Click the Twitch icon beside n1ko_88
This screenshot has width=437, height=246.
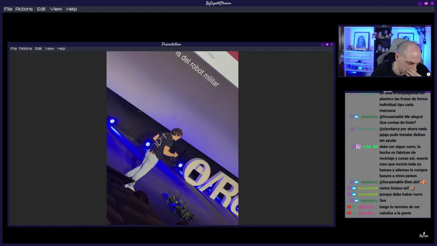click(353, 147)
